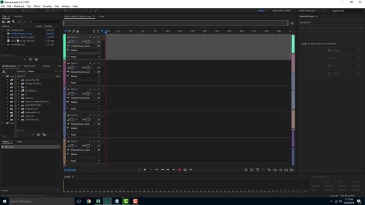
Task: Select the Untitled Session file in Files list
Action: (22, 34)
